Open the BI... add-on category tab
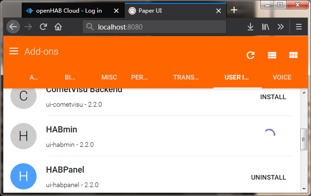The image size is (311, 196). click(70, 77)
